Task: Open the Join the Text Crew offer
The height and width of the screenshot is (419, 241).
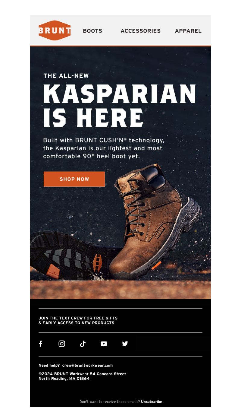Action: [x=78, y=320]
